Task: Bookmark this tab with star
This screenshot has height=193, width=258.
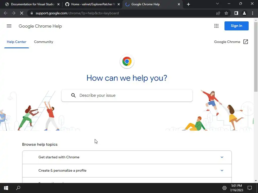Action: click(226, 13)
